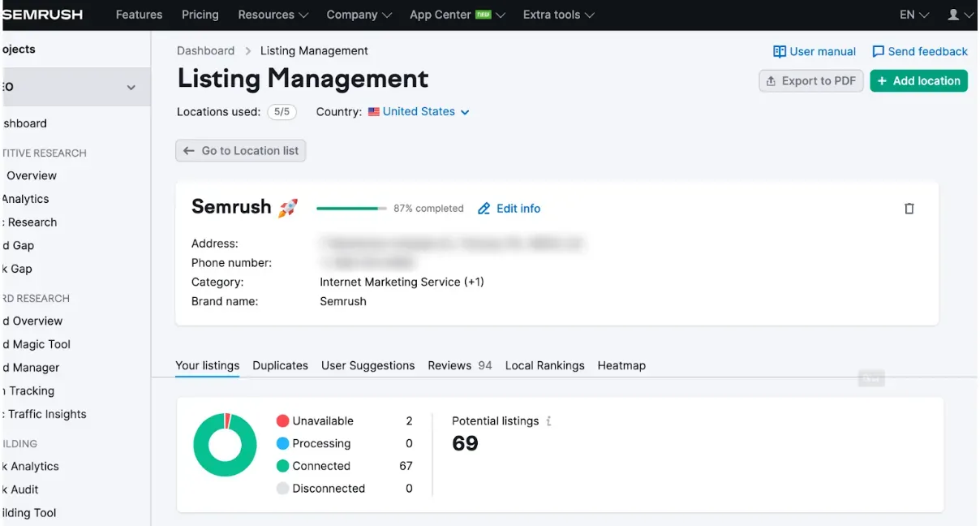Click the United States flag icon
This screenshot has width=980, height=526.
pyautogui.click(x=374, y=112)
